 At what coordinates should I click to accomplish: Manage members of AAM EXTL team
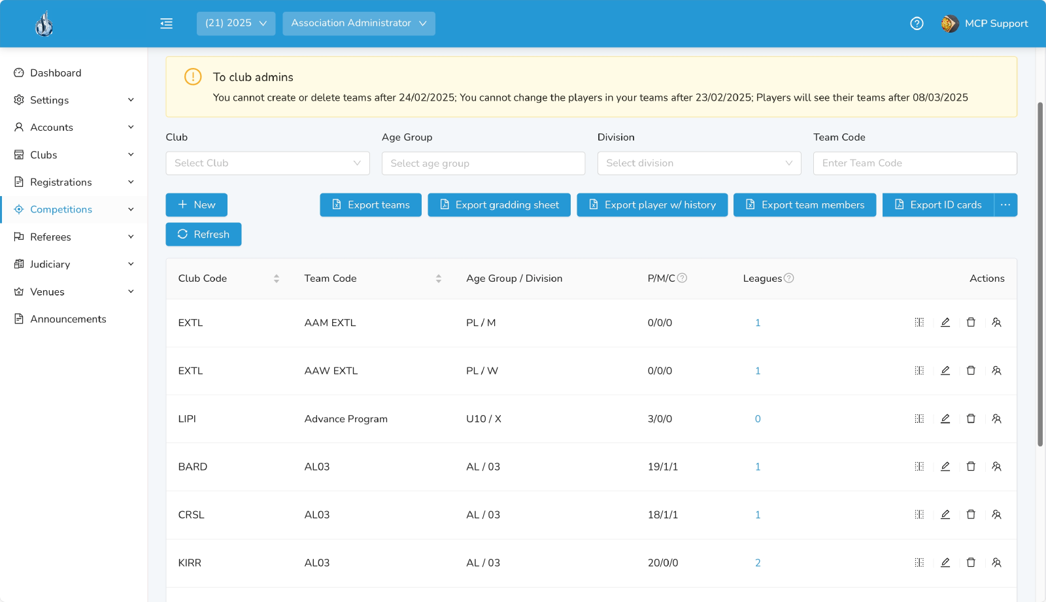click(996, 322)
